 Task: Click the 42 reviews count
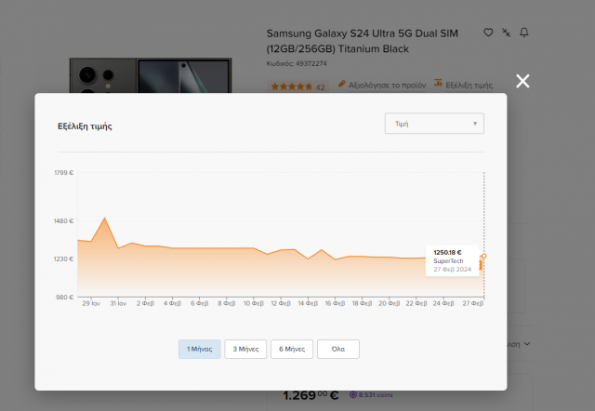320,87
